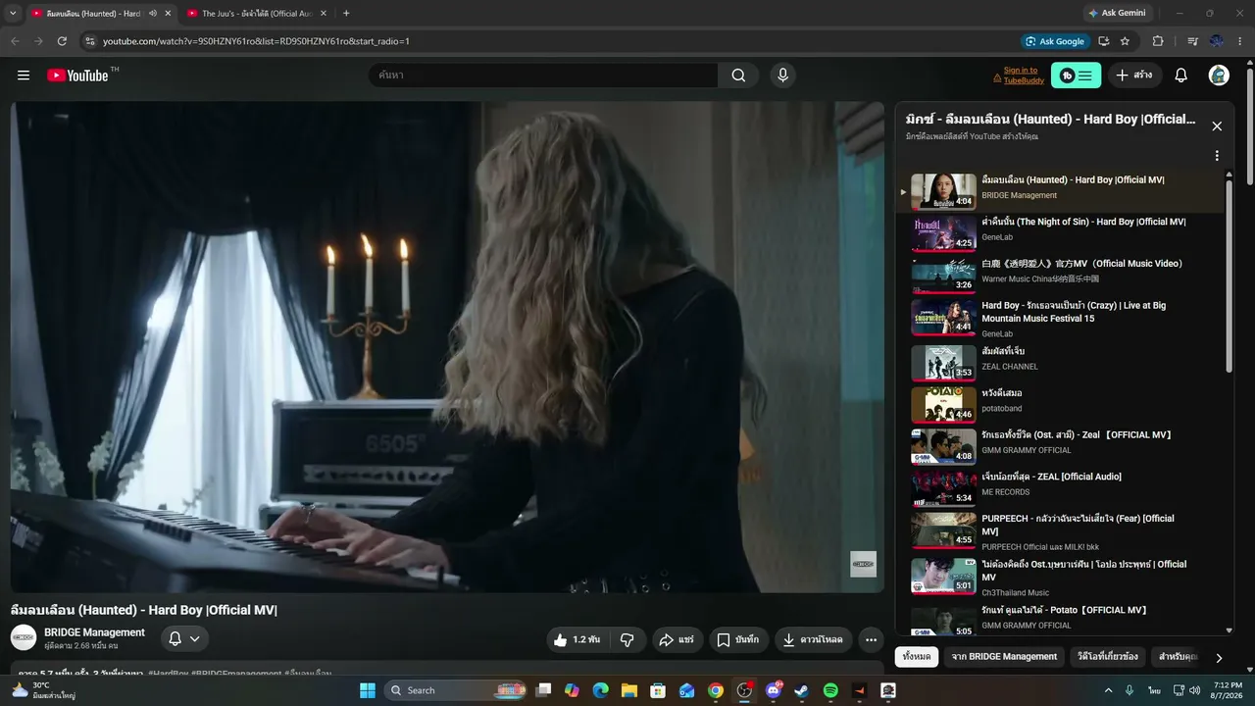Screen dimensions: 1255x706
Task: Open a new browser tab
Action: [x=346, y=13]
